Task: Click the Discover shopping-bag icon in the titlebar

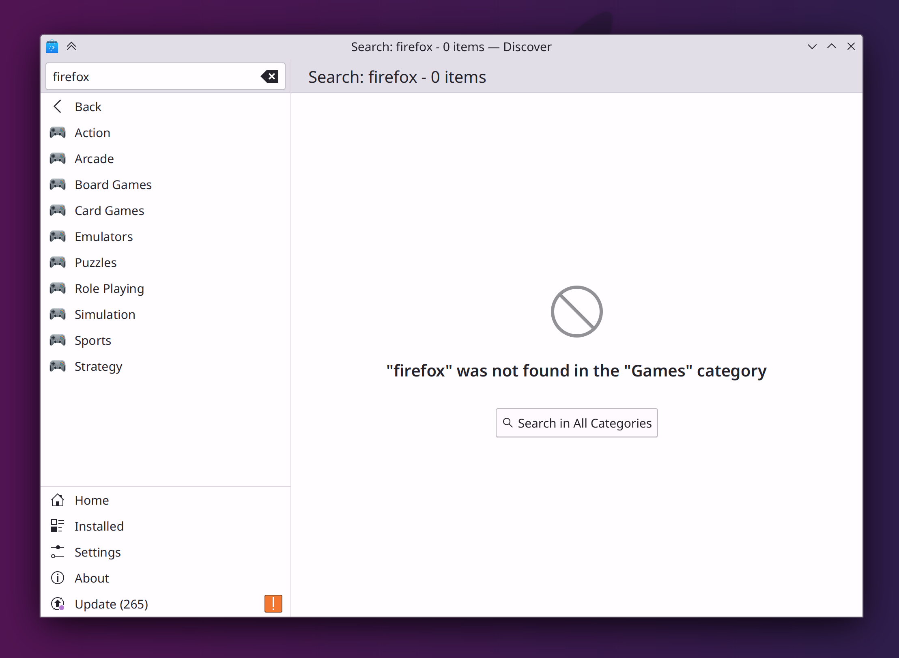Action: coord(52,47)
